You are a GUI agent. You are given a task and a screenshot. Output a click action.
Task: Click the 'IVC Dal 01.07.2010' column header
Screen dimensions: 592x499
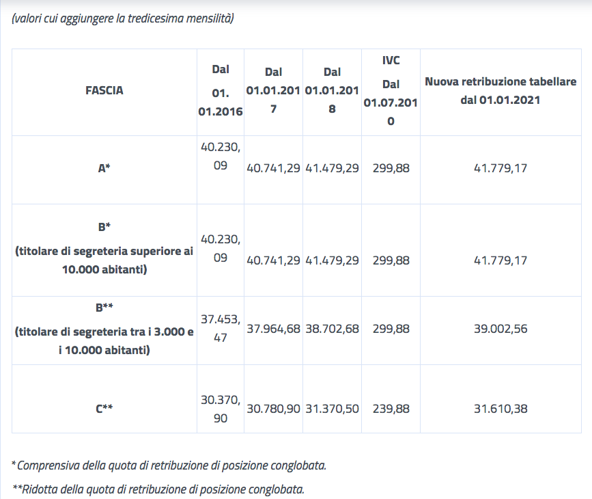[x=391, y=90]
